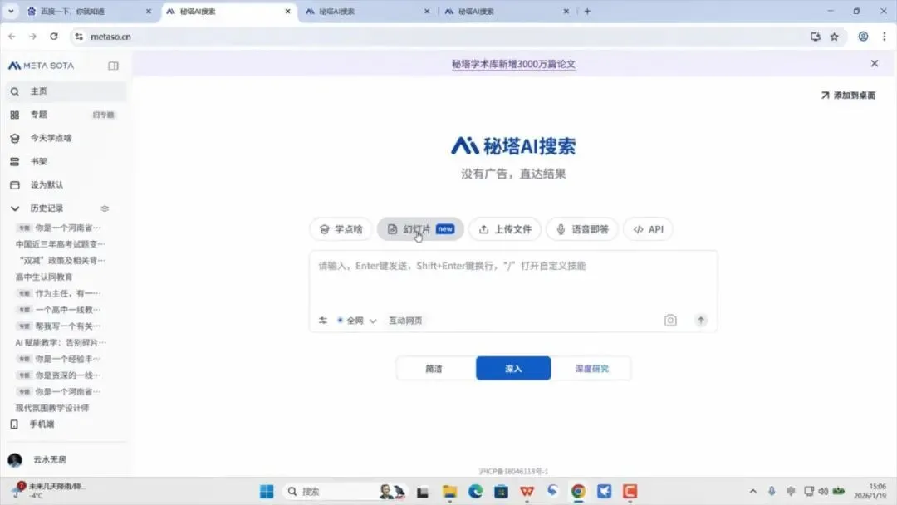This screenshot has width=897, height=505.
Task: Switch to the 百度一下 browser tab
Action: [x=89, y=12]
